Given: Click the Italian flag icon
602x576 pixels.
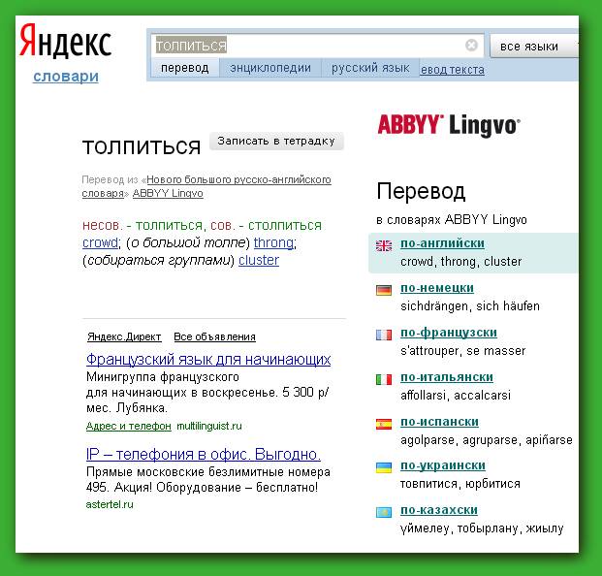Looking at the screenshot, I should pyautogui.click(x=384, y=379).
